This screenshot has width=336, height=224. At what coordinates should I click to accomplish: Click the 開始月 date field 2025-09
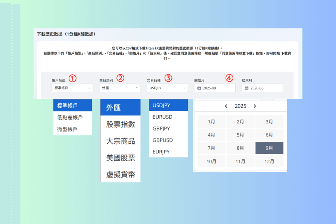click(x=215, y=88)
